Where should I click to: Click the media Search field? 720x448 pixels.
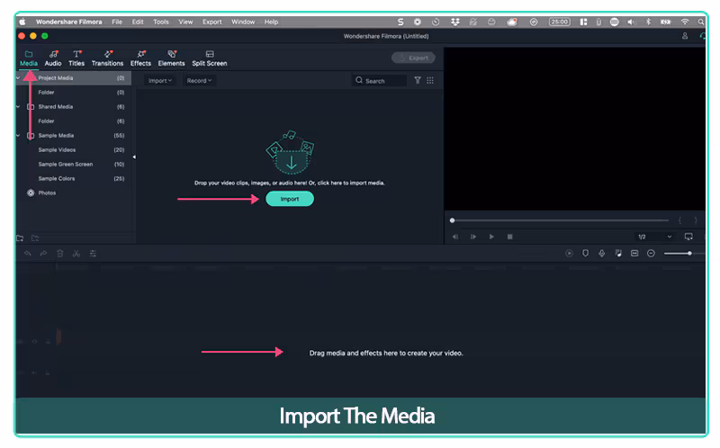click(379, 80)
